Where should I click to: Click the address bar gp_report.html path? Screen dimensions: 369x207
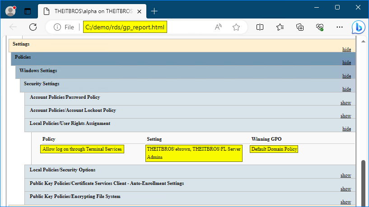point(125,27)
